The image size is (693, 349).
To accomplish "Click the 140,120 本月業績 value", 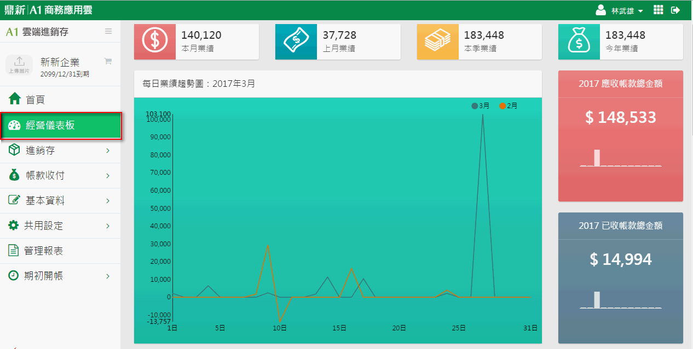I will click(201, 36).
